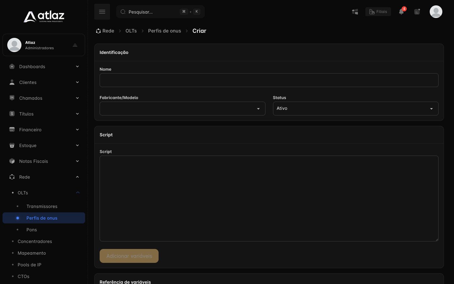Click the Estoque basket icon
This screenshot has height=284, width=454.
coord(12,145)
